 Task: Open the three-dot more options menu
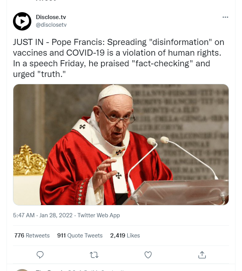[225, 17]
